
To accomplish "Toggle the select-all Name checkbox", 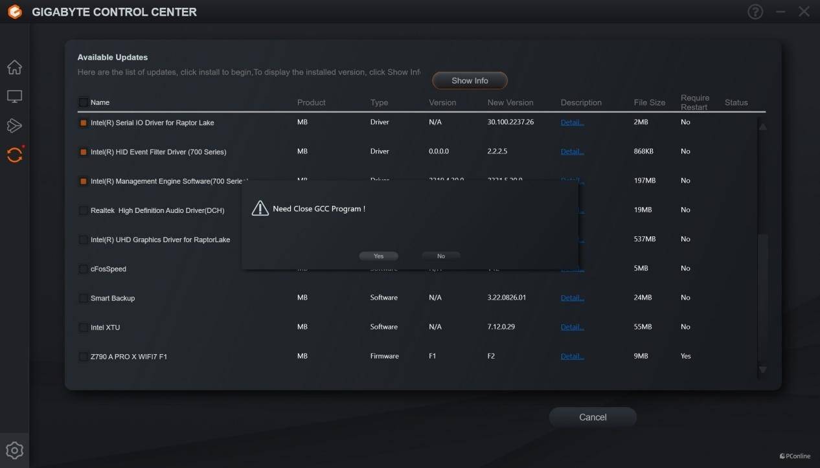I will click(x=84, y=102).
